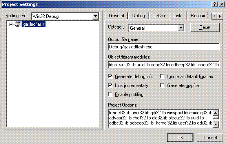Check Ignore all default libraries
Viewport: 226px width, 144px height.
162,76
